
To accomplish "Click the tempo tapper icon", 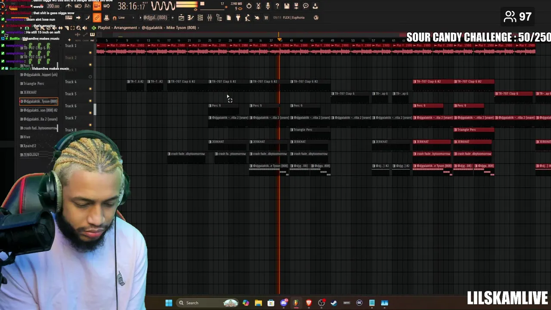I will click(x=247, y=18).
